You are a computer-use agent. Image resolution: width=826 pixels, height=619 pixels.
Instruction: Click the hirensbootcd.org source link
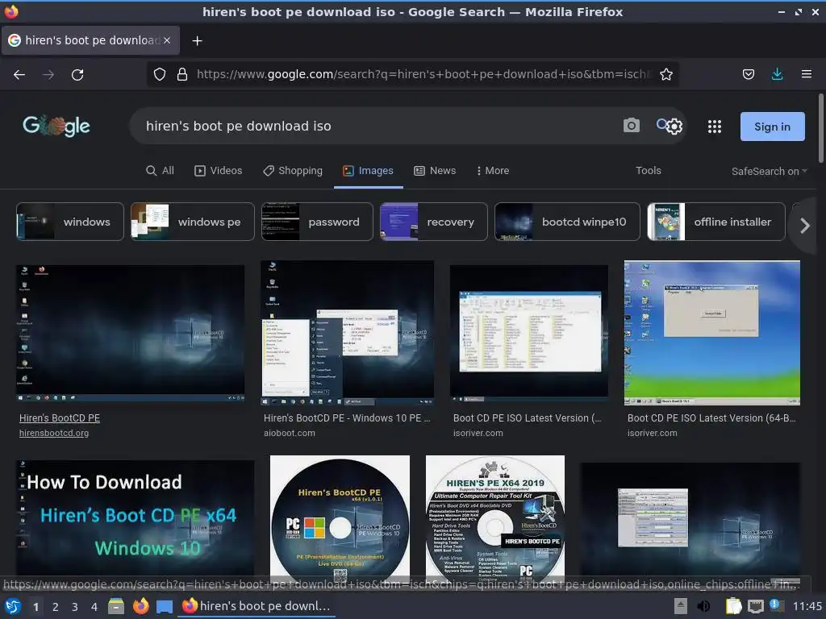pyautogui.click(x=54, y=433)
